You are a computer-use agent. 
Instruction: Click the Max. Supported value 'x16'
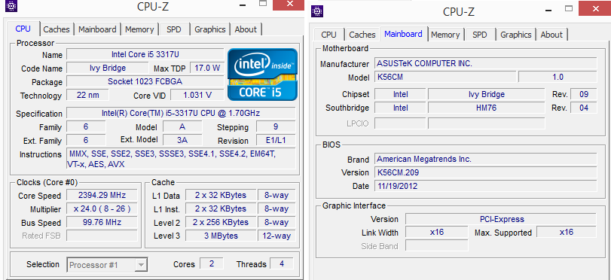click(x=567, y=232)
